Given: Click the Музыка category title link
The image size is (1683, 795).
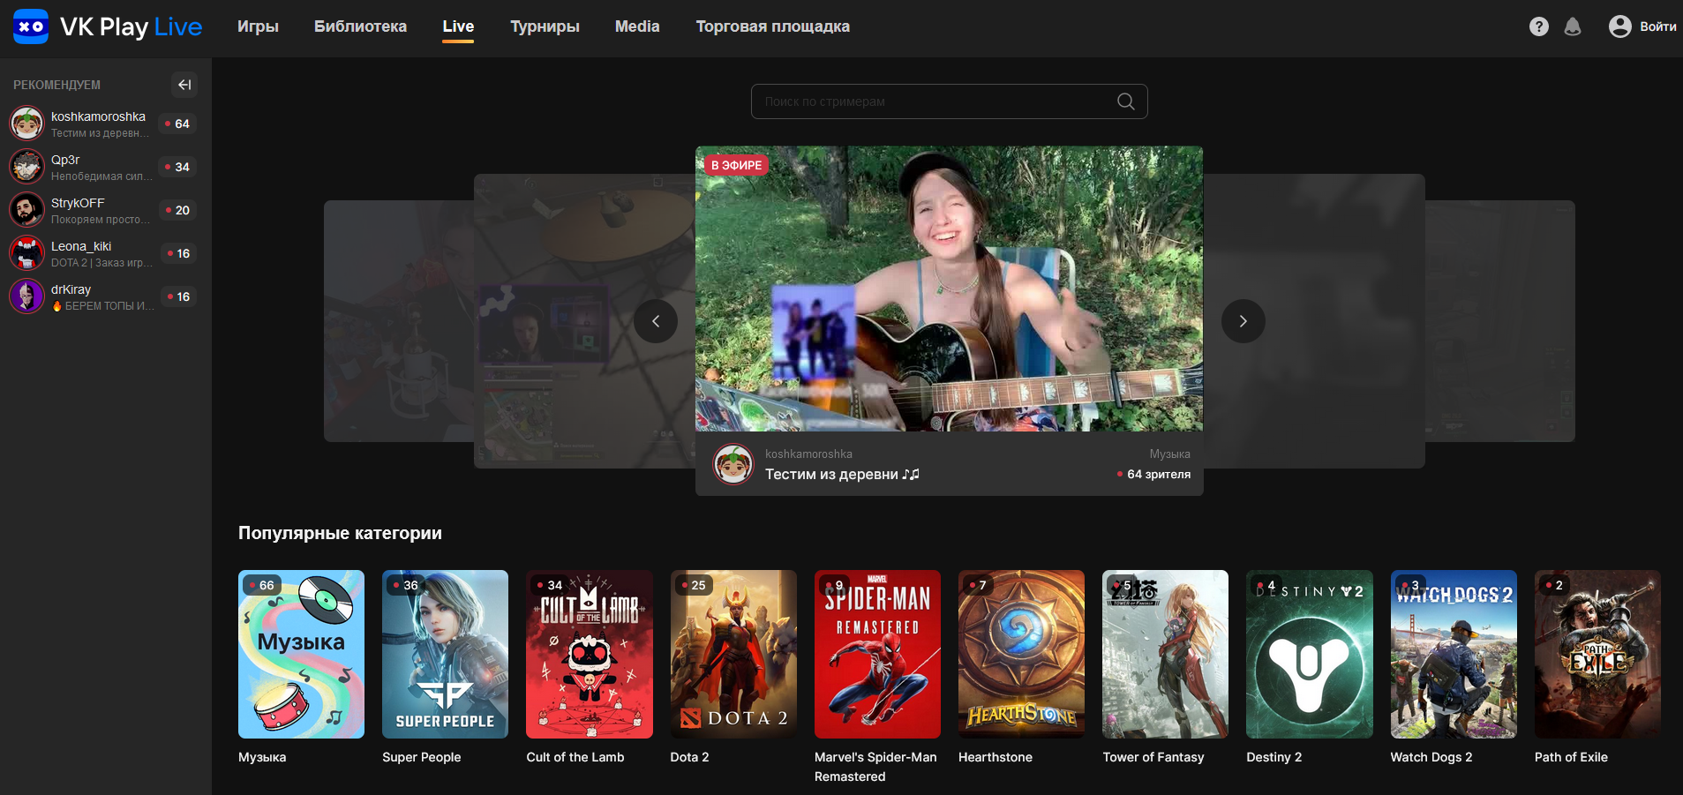Looking at the screenshot, I should 262,757.
